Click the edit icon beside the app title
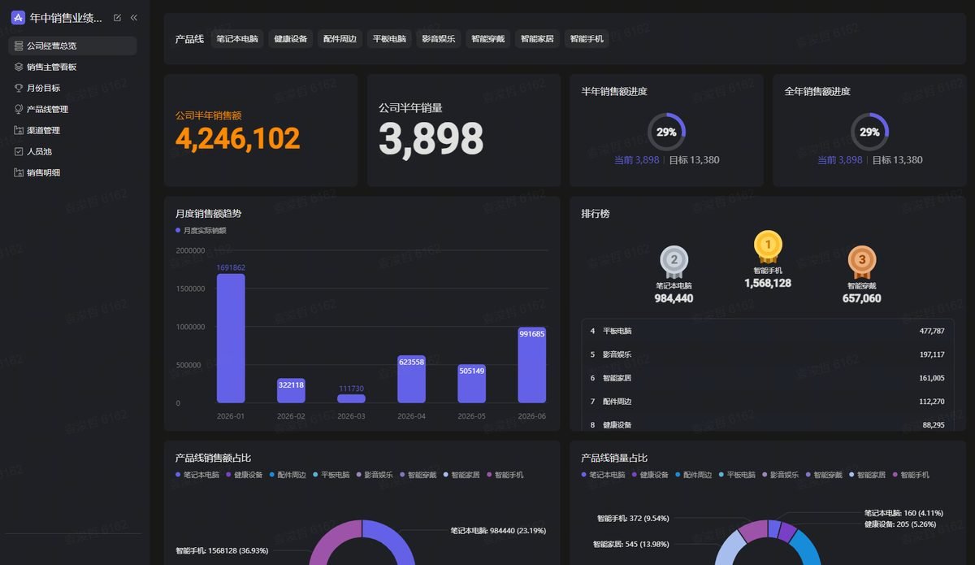Viewport: 975px width, 565px height. click(x=118, y=18)
